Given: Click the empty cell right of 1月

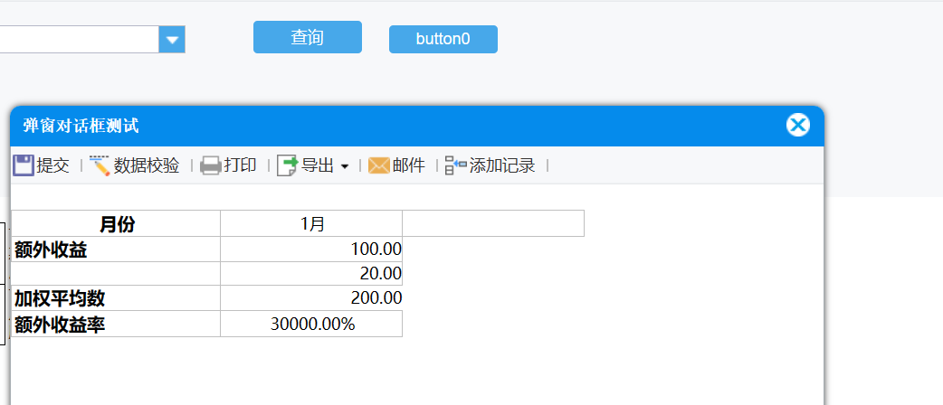Looking at the screenshot, I should coord(493,223).
